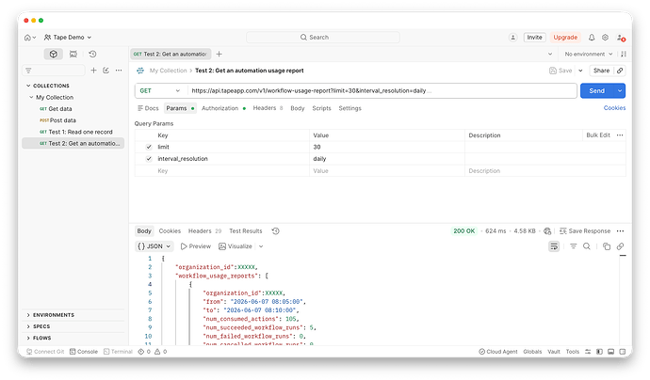Open dropdown next to Visualize
Image resolution: width=650 pixels, height=380 pixels.
[x=261, y=246]
